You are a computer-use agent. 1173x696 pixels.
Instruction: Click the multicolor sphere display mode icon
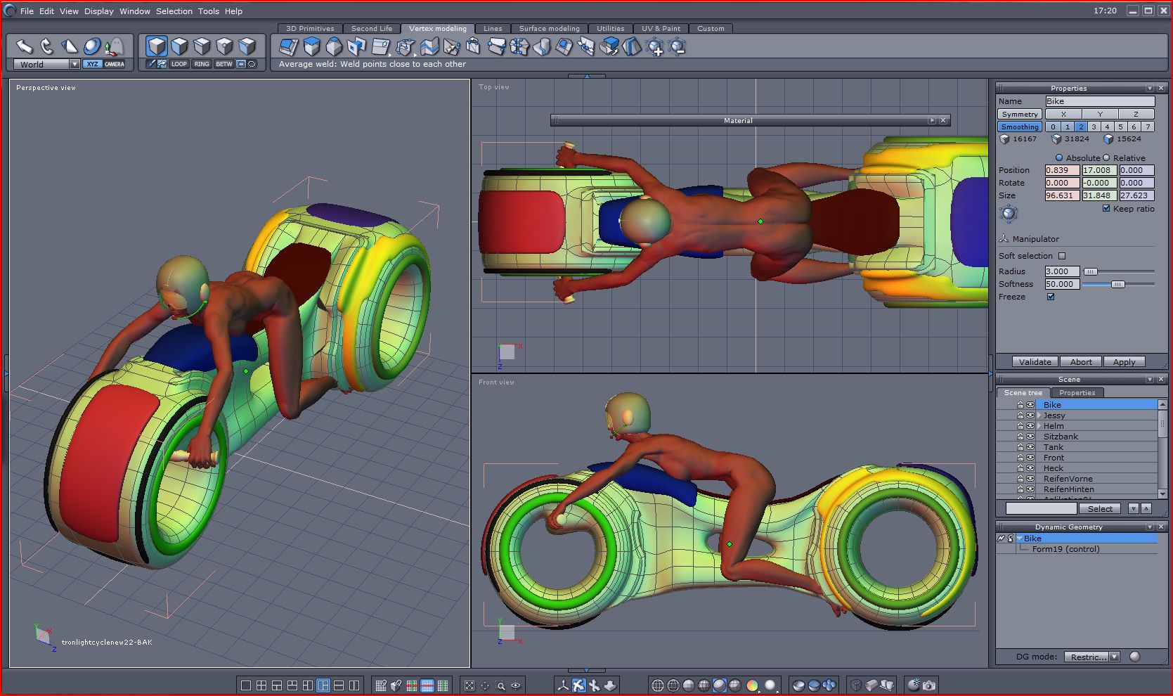[752, 685]
